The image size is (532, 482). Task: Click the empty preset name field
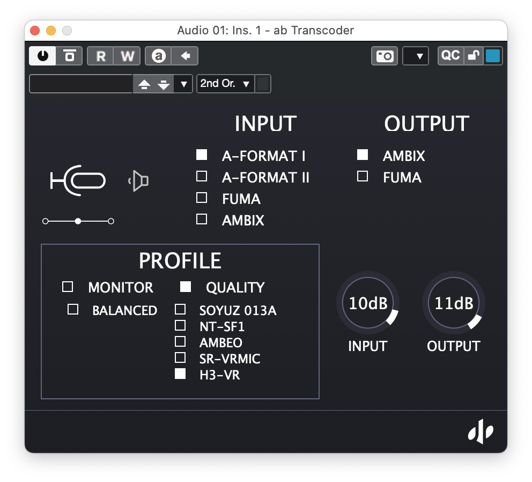(81, 84)
